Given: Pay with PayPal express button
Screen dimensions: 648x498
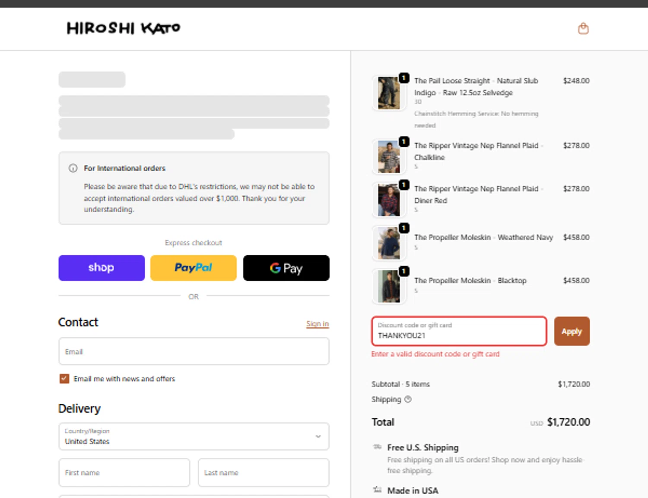Looking at the screenshot, I should click(x=194, y=268).
